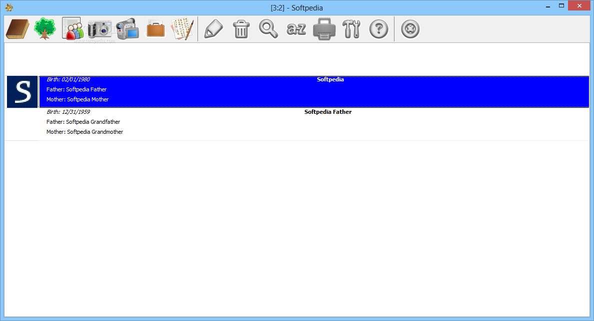Delete selected entry with trash can
This screenshot has height=321, width=594.
241,29
